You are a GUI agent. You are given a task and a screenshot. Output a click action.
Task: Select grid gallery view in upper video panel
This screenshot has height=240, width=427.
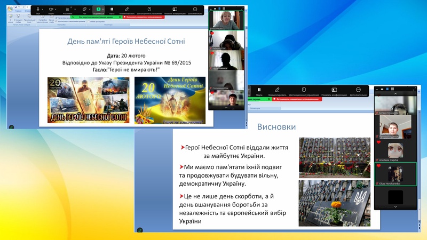click(224, 9)
